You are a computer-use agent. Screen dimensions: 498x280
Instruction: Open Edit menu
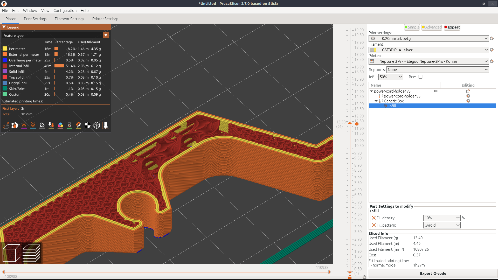coord(15,10)
